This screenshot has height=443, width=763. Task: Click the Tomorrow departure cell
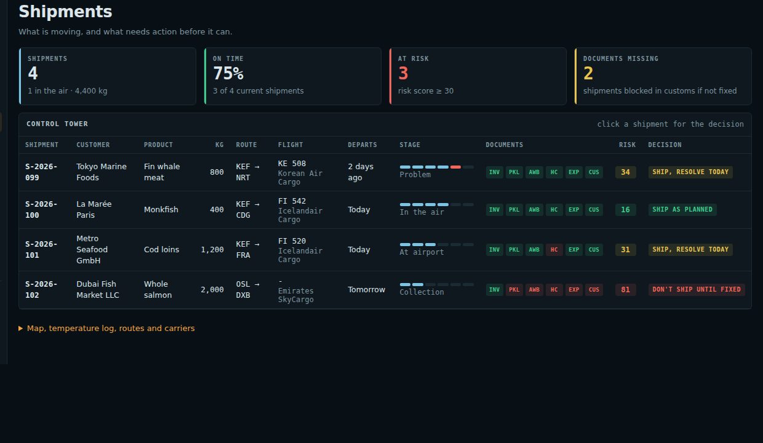367,290
